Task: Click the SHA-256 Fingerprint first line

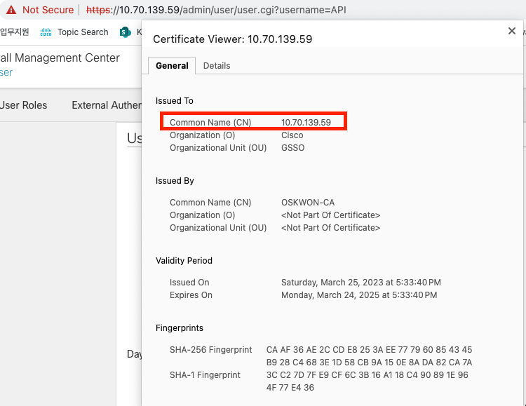Action: coord(369,350)
